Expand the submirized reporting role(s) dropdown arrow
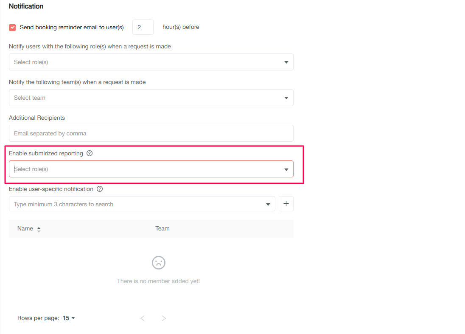 [286, 169]
